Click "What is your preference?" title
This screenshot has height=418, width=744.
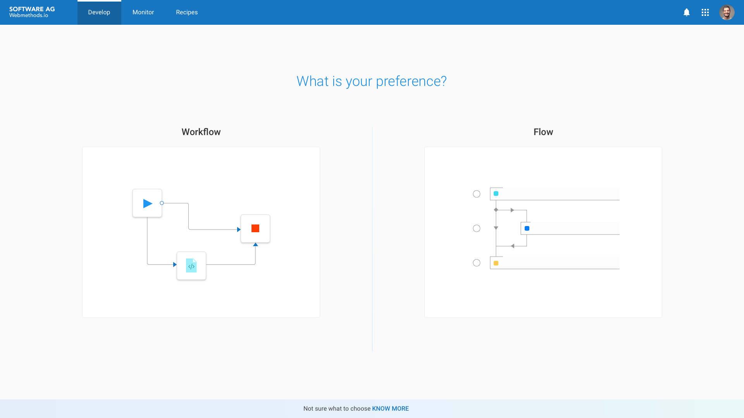[372, 81]
